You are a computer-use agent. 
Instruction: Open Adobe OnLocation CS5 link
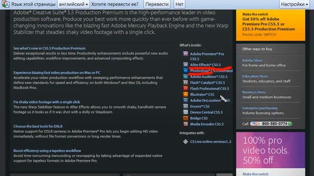(x=210, y=100)
